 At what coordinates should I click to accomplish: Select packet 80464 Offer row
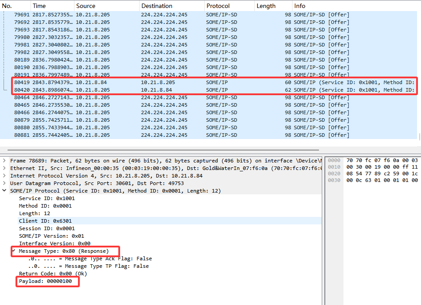[x=208, y=97]
